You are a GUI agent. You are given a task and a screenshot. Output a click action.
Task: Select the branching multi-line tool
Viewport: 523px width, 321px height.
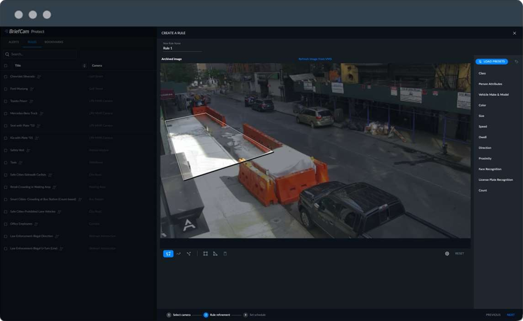pyautogui.click(x=189, y=254)
